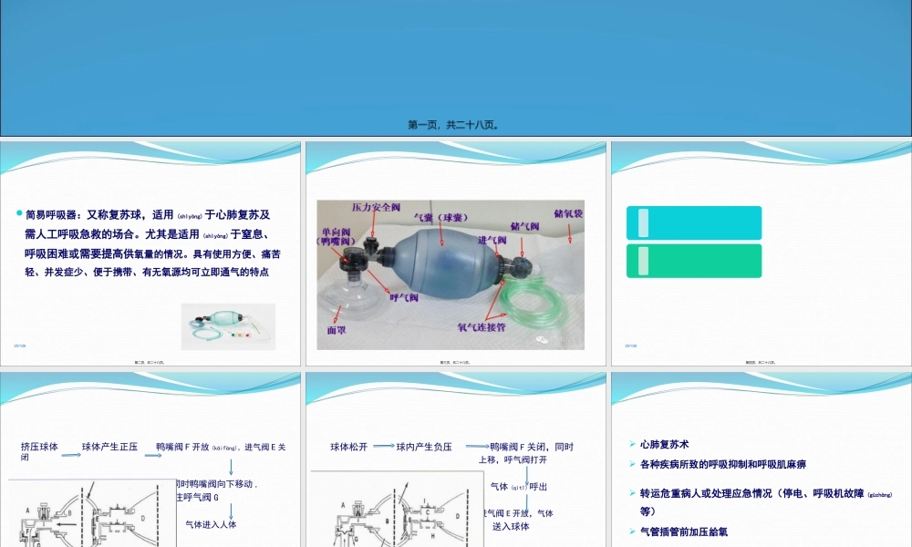Viewport: 912px width, 547px height.
Task: Click the 第一页，共二十八页 page label
Action: pos(453,125)
